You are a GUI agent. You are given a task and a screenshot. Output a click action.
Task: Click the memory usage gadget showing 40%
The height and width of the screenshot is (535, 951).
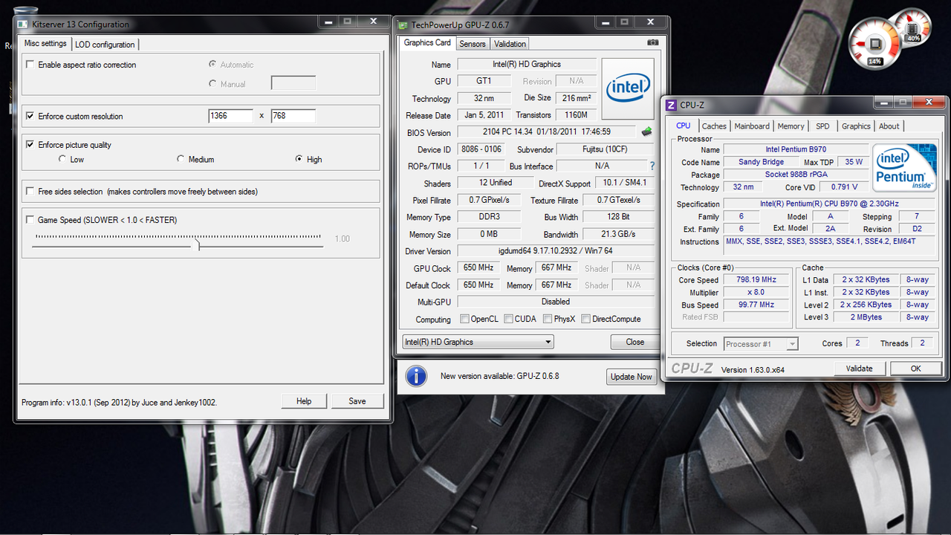tap(912, 28)
